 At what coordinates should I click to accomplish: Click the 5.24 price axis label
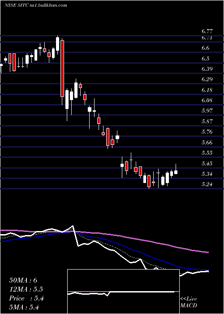pyautogui.click(x=207, y=184)
